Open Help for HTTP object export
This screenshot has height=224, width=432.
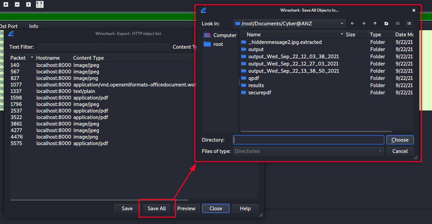[x=245, y=208]
